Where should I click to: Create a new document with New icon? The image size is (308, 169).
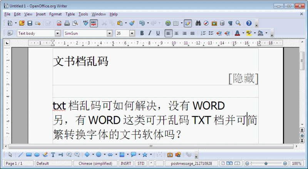point(10,23)
